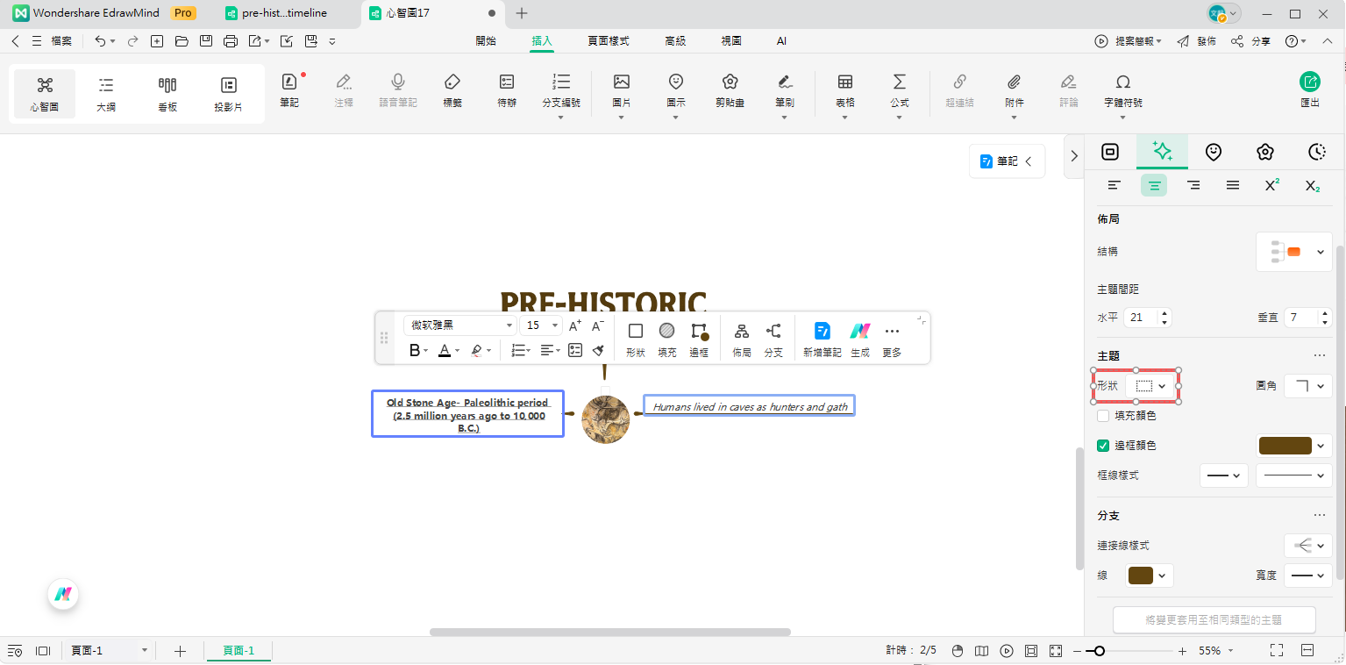This screenshot has width=1346, height=665.
Task: Insert a 表格 table
Action: [x=844, y=83]
